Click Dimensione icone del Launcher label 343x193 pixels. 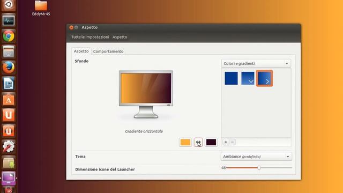105,169
